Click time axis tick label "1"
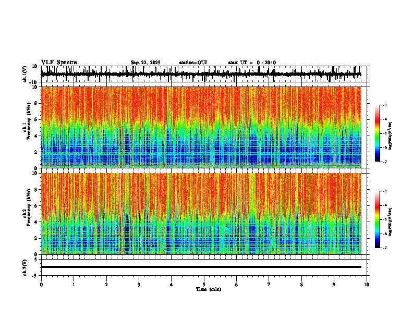The image size is (413, 319). (74, 285)
